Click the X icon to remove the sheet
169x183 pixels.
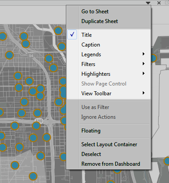point(159,3)
